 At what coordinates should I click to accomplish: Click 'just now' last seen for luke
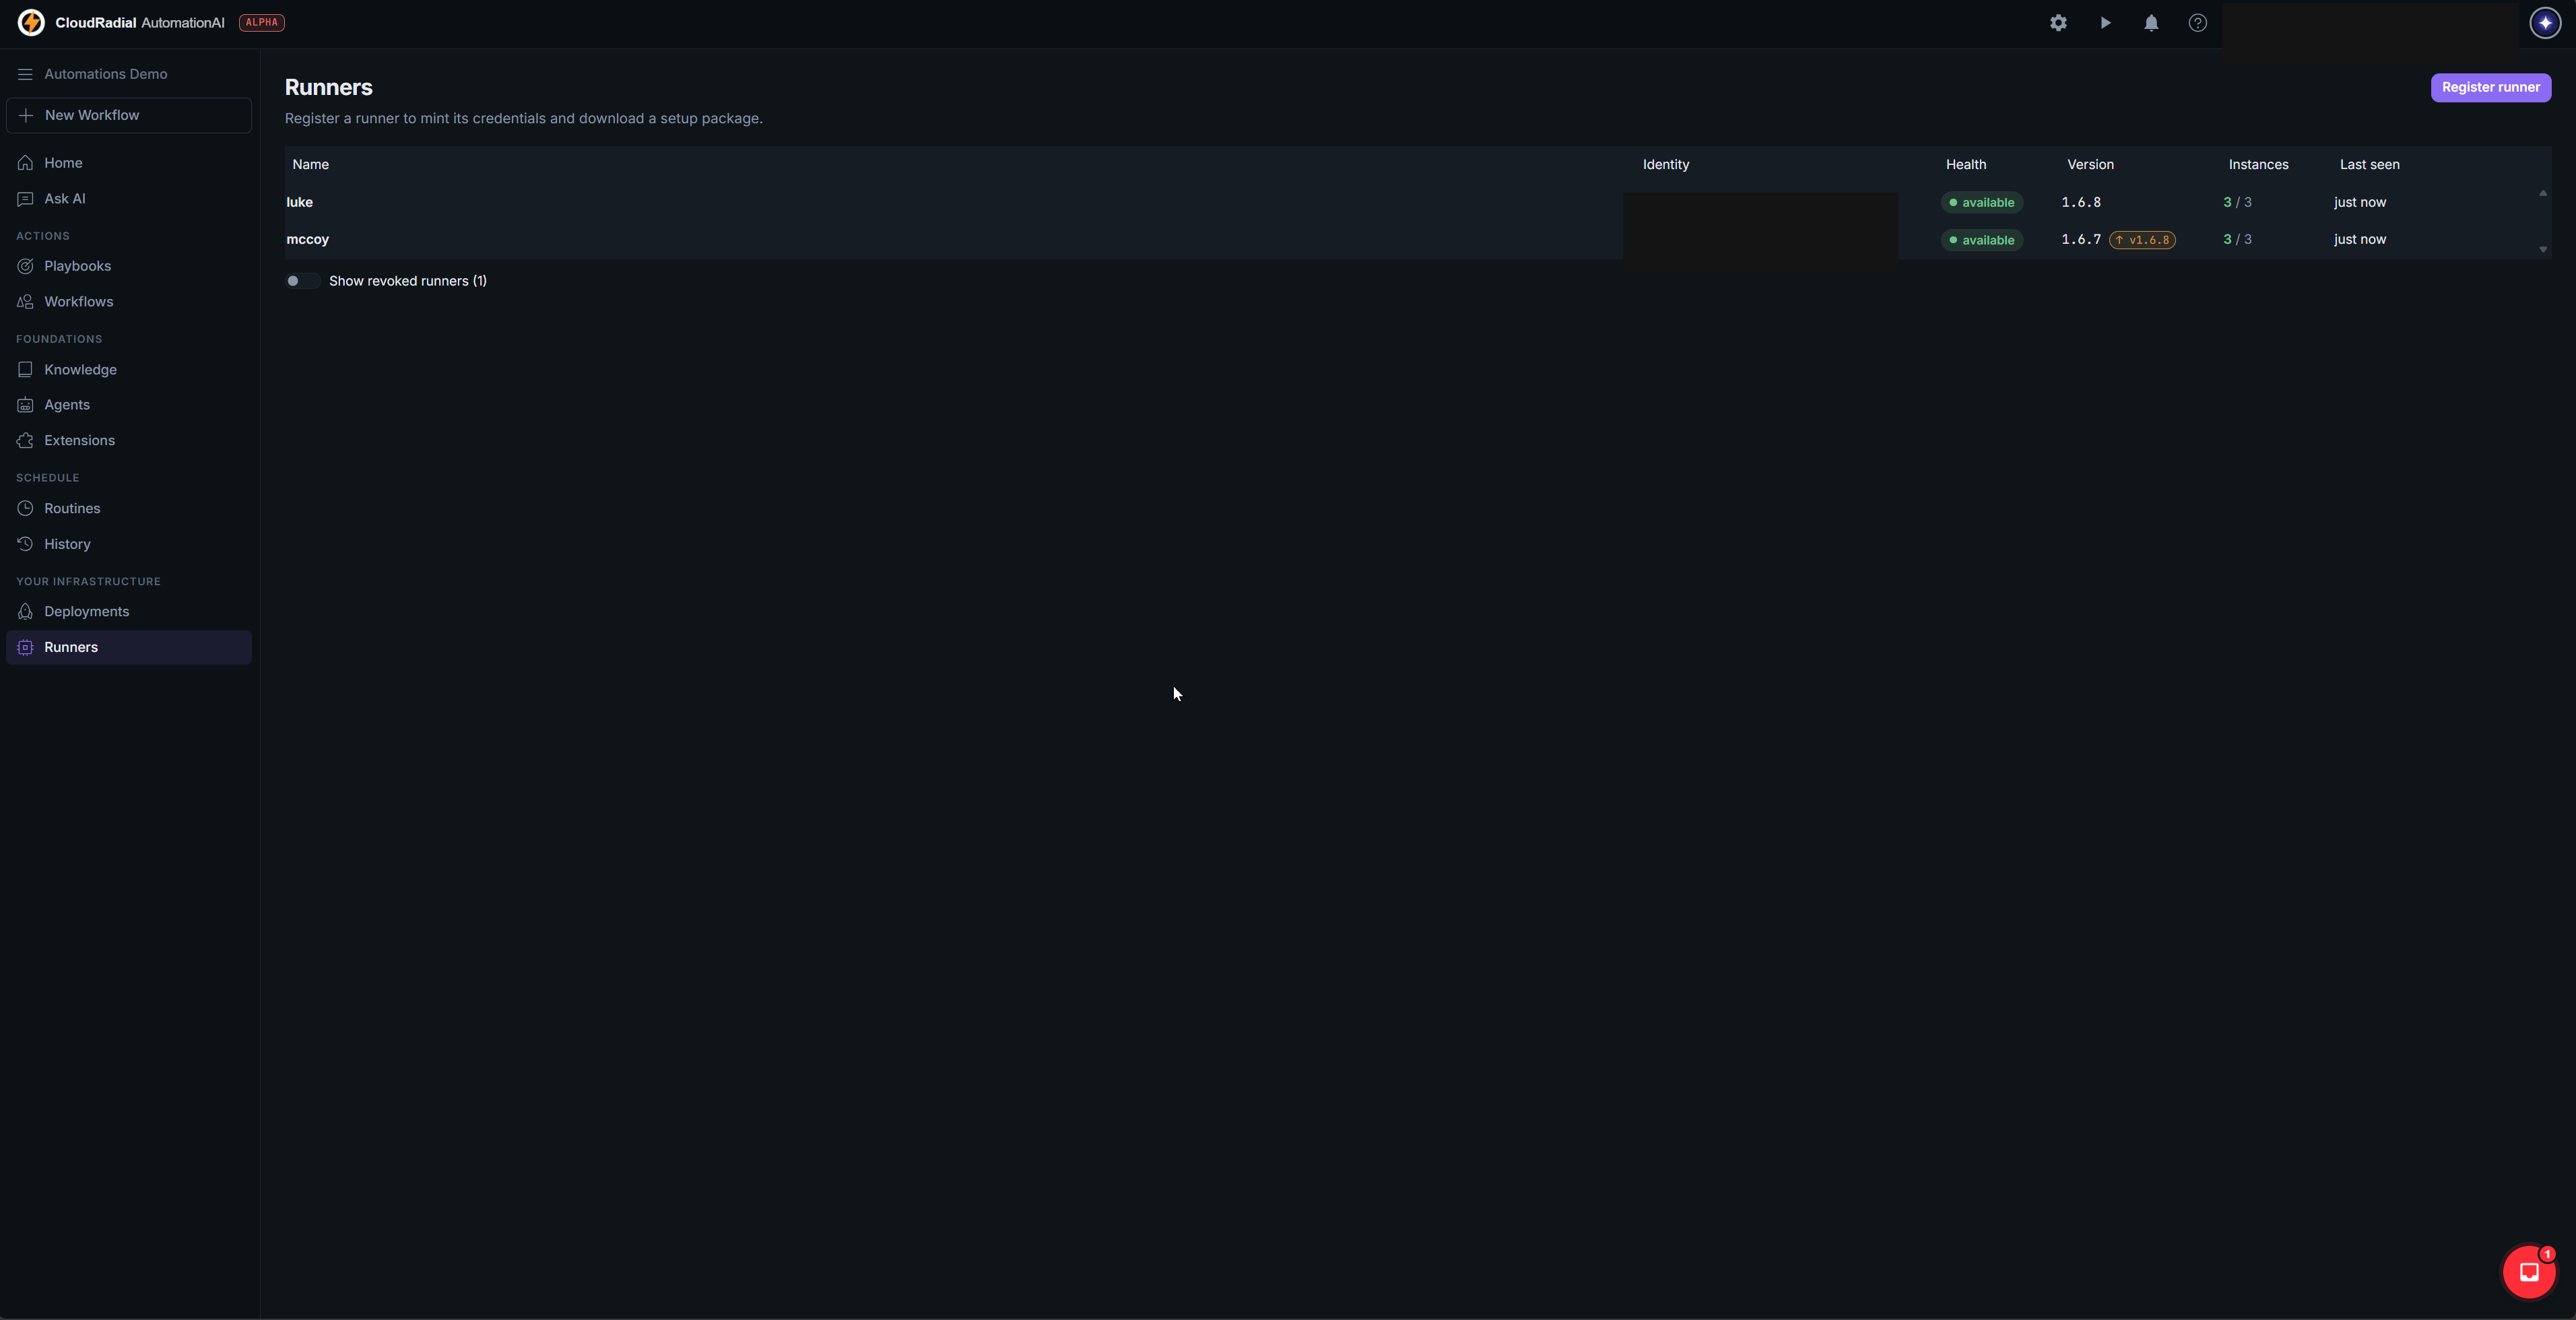coord(2360,202)
